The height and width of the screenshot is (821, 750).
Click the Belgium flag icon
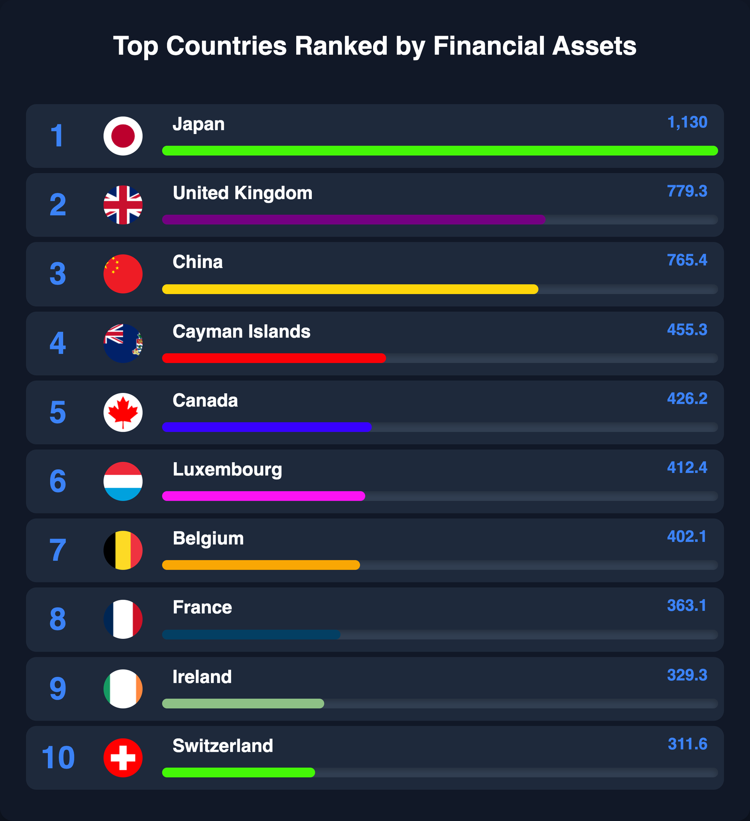coord(123,550)
